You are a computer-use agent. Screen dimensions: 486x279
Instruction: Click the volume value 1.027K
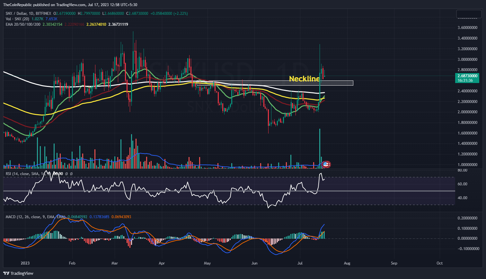pos(38,19)
